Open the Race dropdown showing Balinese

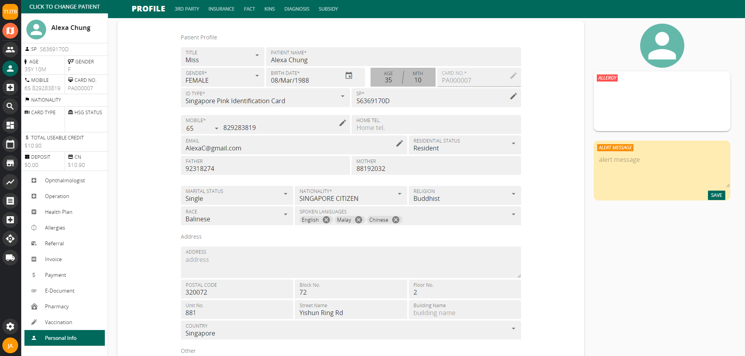285,215
